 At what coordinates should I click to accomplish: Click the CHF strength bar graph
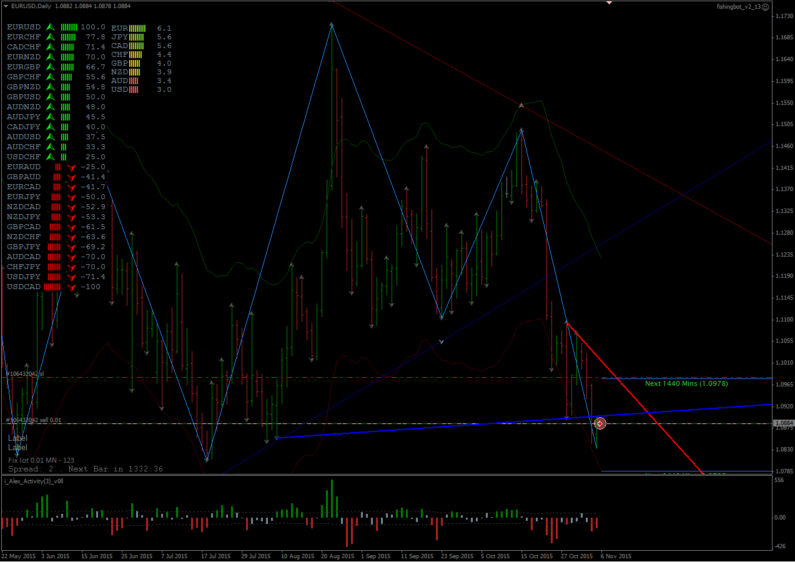136,55
